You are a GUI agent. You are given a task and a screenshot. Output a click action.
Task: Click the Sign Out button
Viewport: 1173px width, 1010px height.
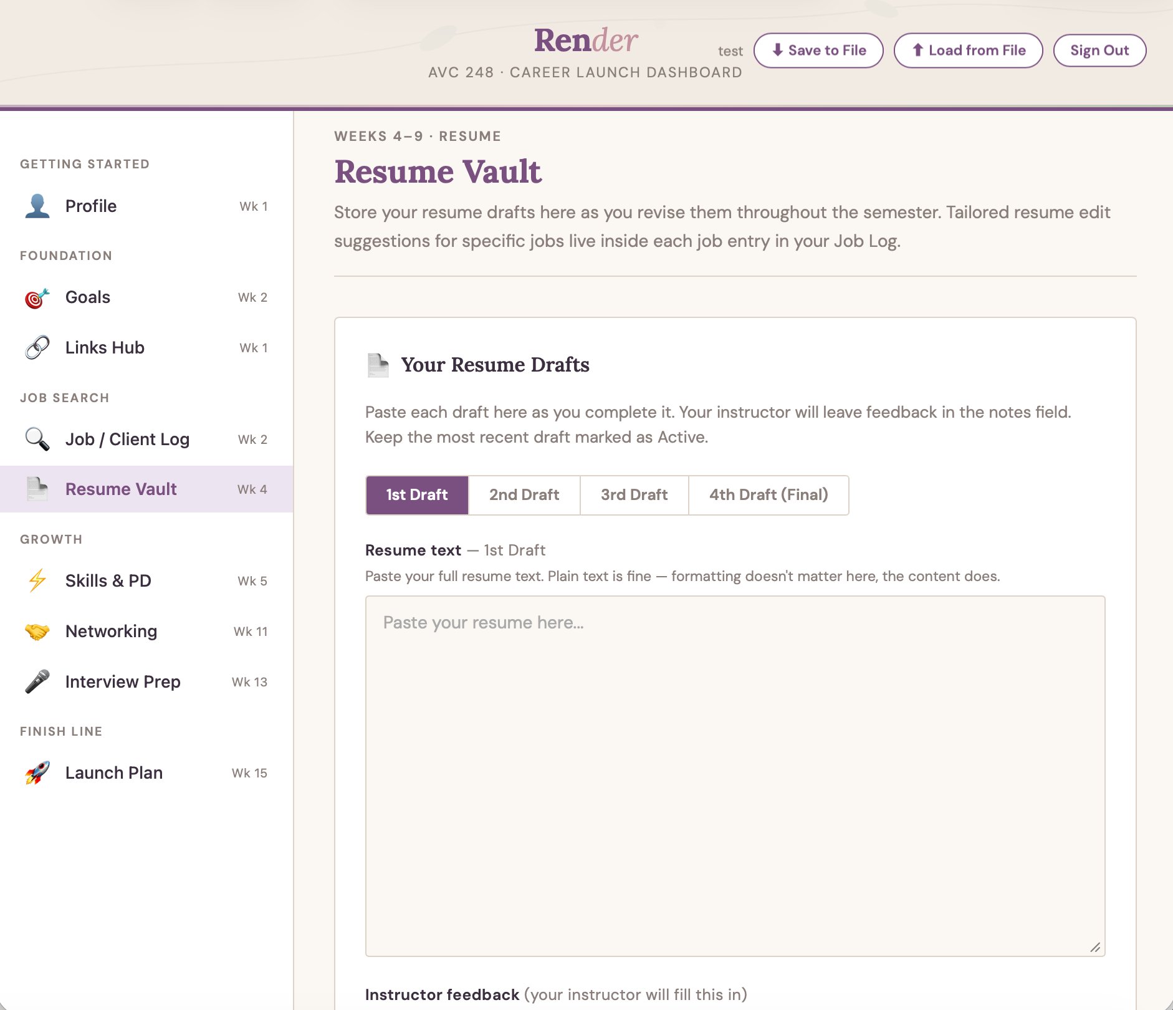pyautogui.click(x=1099, y=50)
